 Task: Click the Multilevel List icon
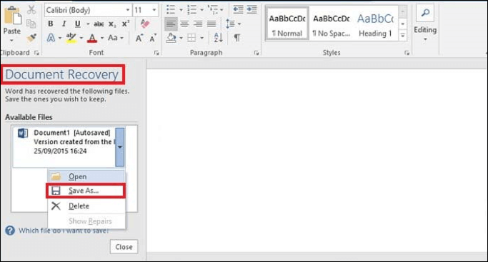click(214, 10)
